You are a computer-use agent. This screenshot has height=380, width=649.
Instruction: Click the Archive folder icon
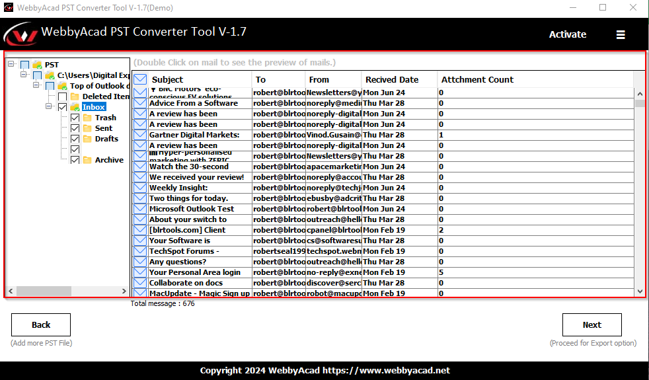coord(87,160)
